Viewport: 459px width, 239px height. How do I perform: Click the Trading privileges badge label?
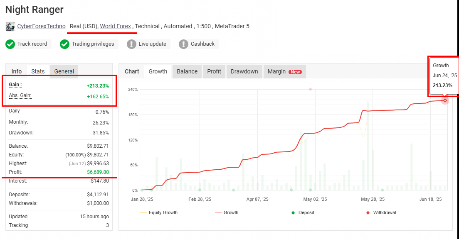click(x=93, y=44)
